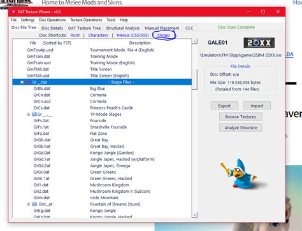Select GrGr.0at Green Greens file
302x231 pixels.
pos(102,172)
